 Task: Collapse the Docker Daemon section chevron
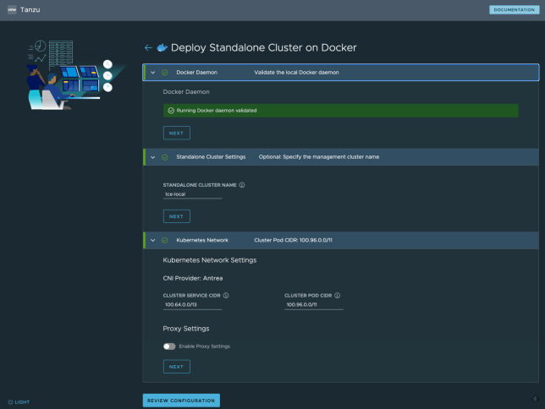pos(152,73)
